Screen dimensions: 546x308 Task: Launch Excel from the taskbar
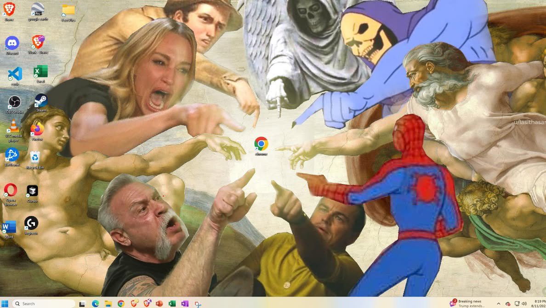pyautogui.click(x=172, y=304)
